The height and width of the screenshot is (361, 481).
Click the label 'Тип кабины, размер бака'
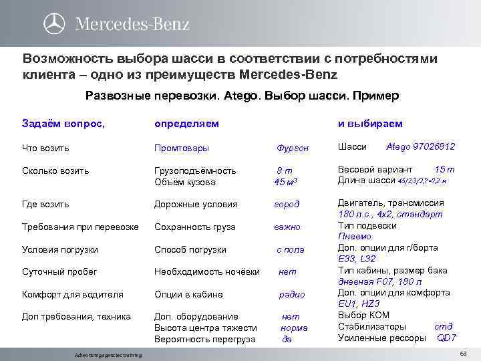point(392,271)
